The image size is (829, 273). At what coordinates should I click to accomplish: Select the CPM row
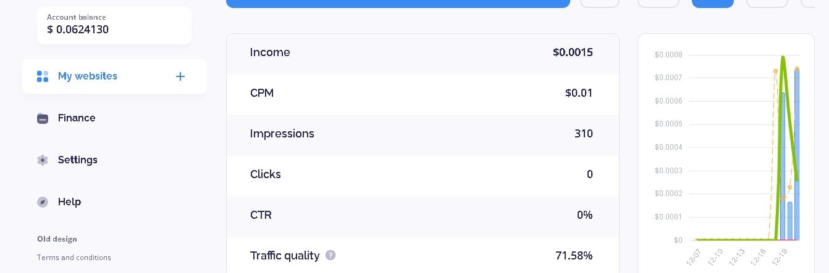pos(423,93)
